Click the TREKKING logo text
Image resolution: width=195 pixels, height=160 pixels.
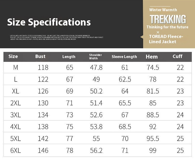pos(168,19)
